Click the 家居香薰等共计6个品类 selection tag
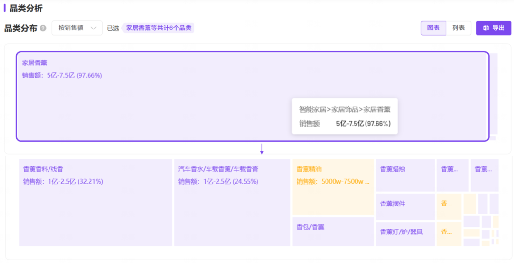This screenshot has height=263, width=514. (x=158, y=28)
